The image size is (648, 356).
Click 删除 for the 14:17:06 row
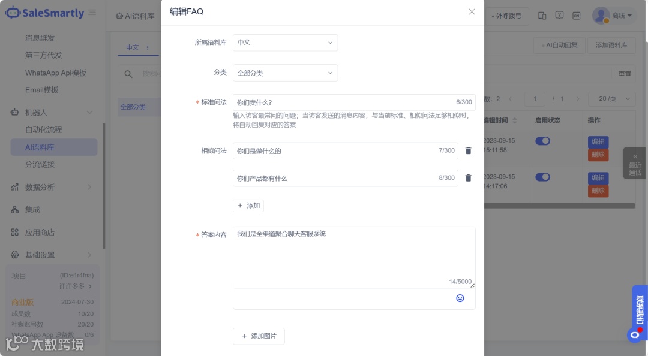click(x=598, y=191)
